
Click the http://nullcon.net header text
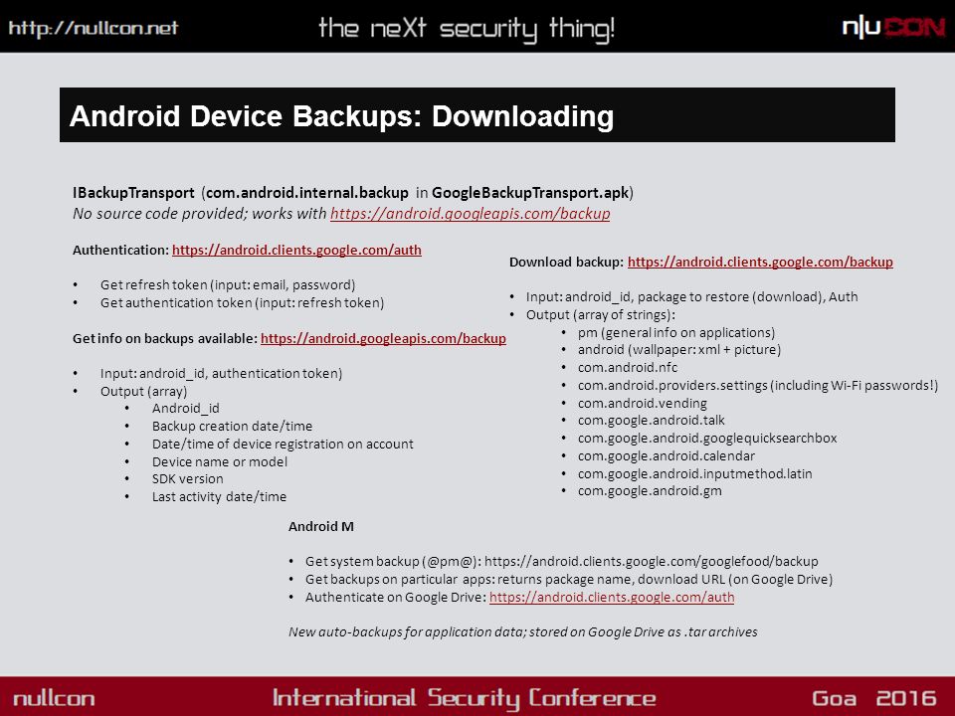click(94, 28)
